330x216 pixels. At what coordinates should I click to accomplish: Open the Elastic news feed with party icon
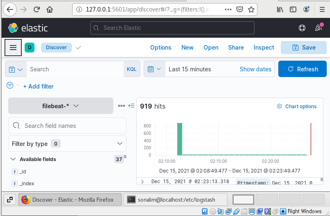[319, 27]
